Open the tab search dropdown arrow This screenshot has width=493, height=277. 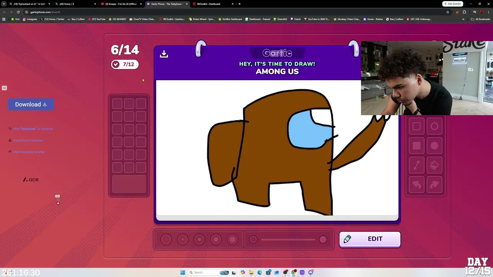pyautogui.click(x=4, y=4)
